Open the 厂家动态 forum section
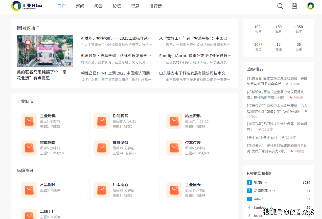 coord(120,185)
